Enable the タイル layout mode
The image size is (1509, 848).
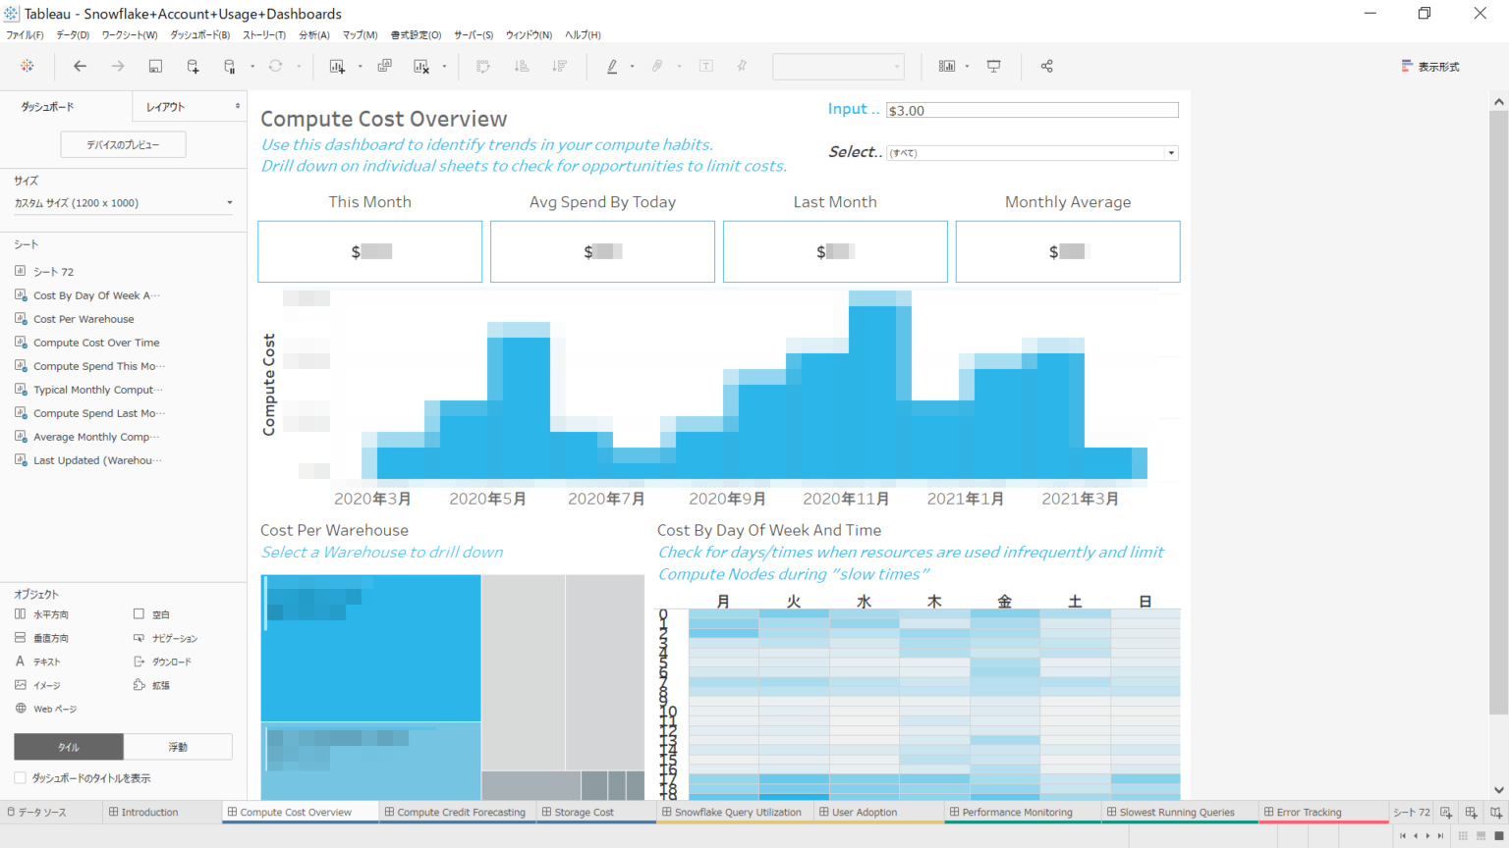pyautogui.click(x=68, y=746)
